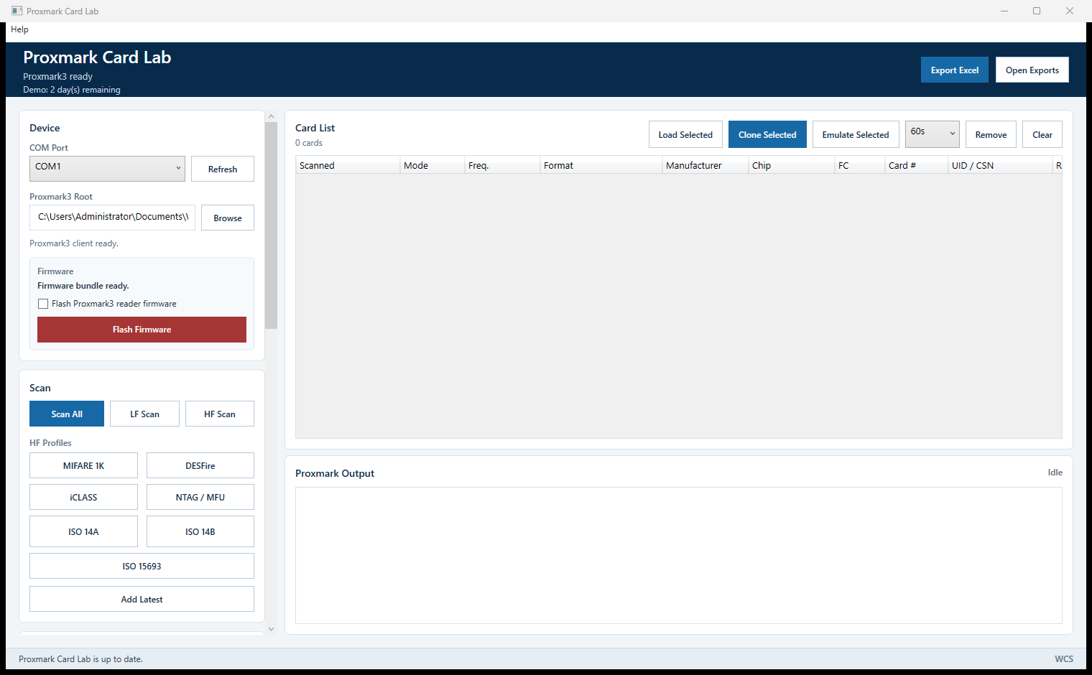Click the '0 cards' count text
The image size is (1092, 675).
pyautogui.click(x=309, y=143)
